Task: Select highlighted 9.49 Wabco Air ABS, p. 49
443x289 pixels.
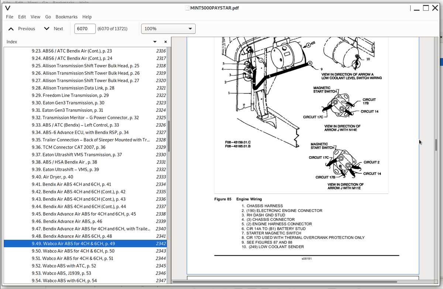Action: pos(85,244)
